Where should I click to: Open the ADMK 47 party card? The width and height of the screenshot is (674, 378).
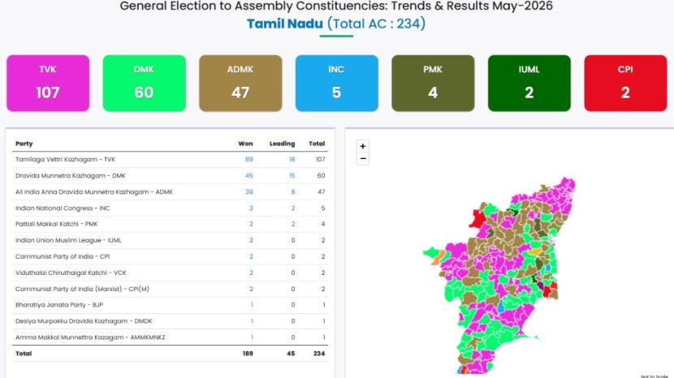[240, 84]
